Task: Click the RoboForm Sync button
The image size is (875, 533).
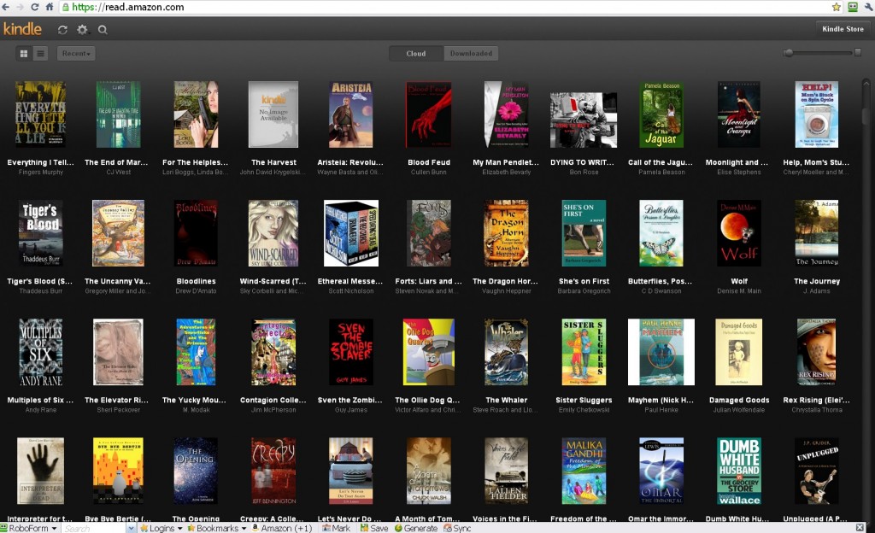Action: point(457,528)
